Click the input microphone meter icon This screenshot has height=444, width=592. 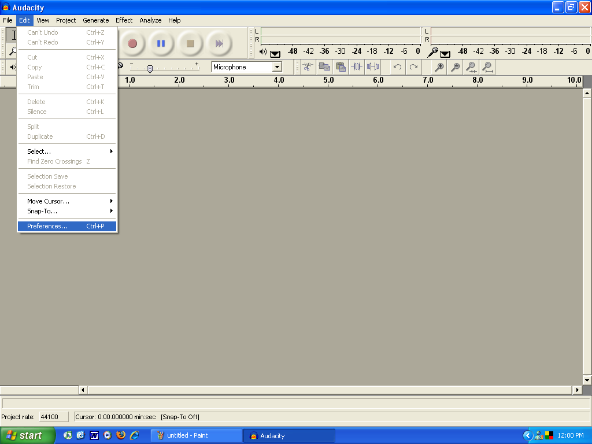click(x=432, y=51)
